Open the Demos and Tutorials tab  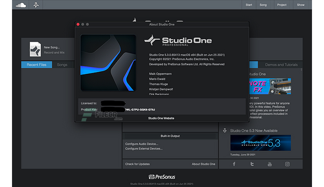click(281, 65)
